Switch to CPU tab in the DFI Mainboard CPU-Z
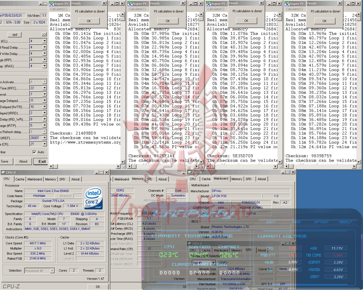Image resolution: width=363 pixels, height=290 pixels. [x=193, y=179]
